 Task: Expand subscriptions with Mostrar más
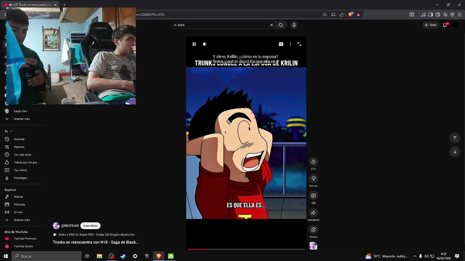coord(22,119)
